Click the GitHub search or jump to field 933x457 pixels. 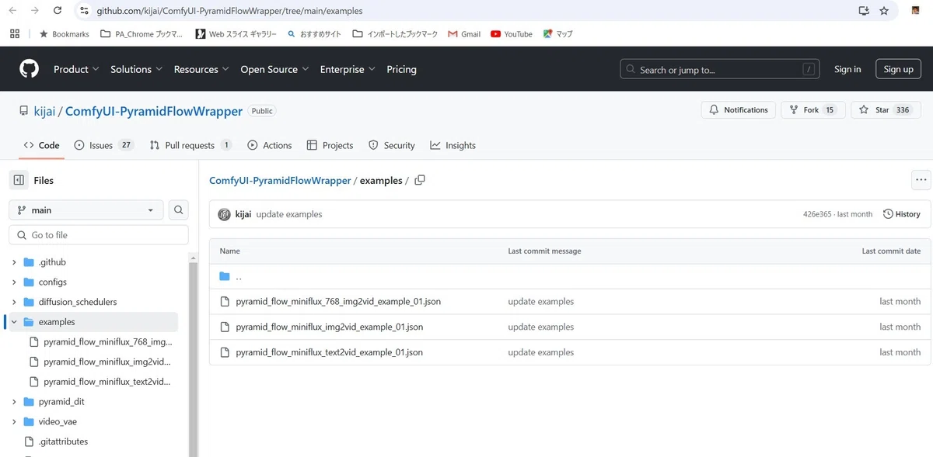point(720,69)
